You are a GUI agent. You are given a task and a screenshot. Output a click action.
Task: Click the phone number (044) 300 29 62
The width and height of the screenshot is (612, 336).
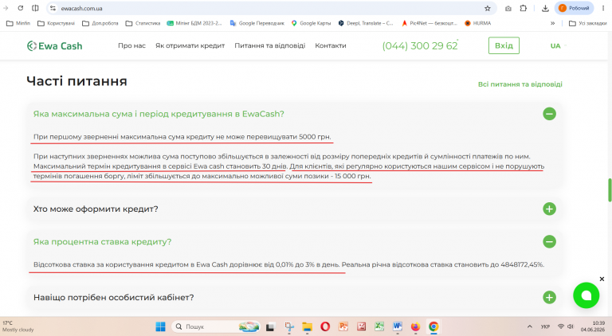[420, 46]
